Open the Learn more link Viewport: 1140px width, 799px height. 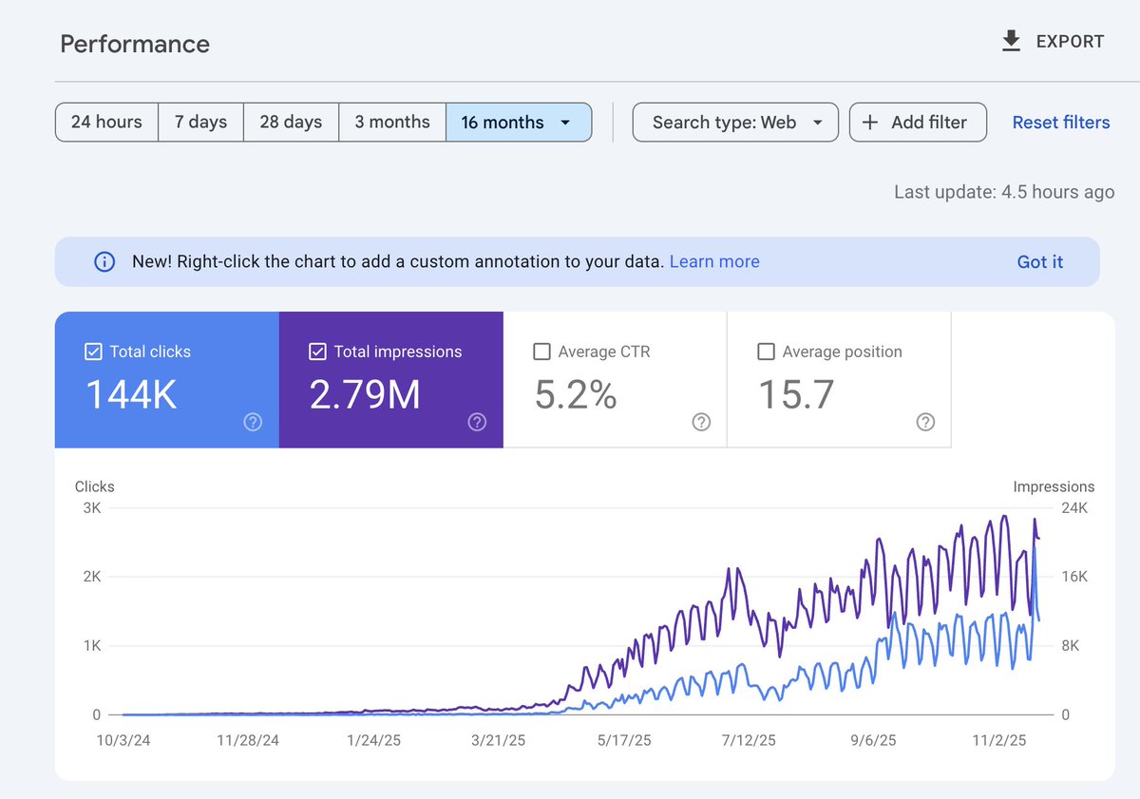[714, 261]
